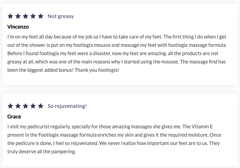Viewport: 240px width, 168px height.
Task: Select reviewer name Vincenzo
Action: click(18, 27)
